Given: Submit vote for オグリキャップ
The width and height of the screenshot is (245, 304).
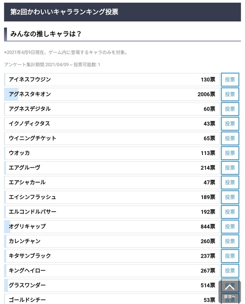Looking at the screenshot, I should tap(230, 226).
